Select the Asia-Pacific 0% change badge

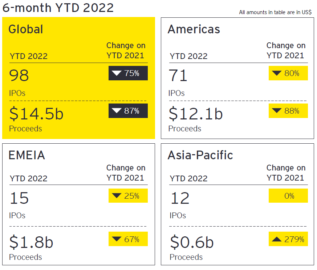coord(288,196)
